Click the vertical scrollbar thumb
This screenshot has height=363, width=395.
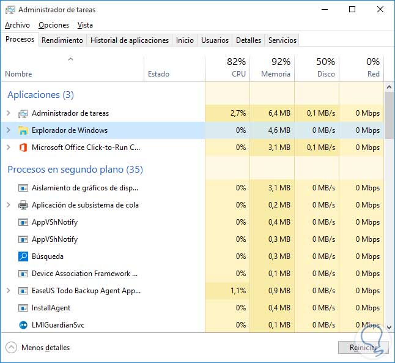[x=389, y=116]
